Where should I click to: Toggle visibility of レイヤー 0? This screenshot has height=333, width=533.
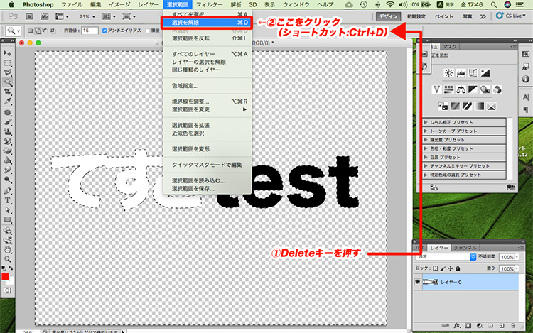417,282
